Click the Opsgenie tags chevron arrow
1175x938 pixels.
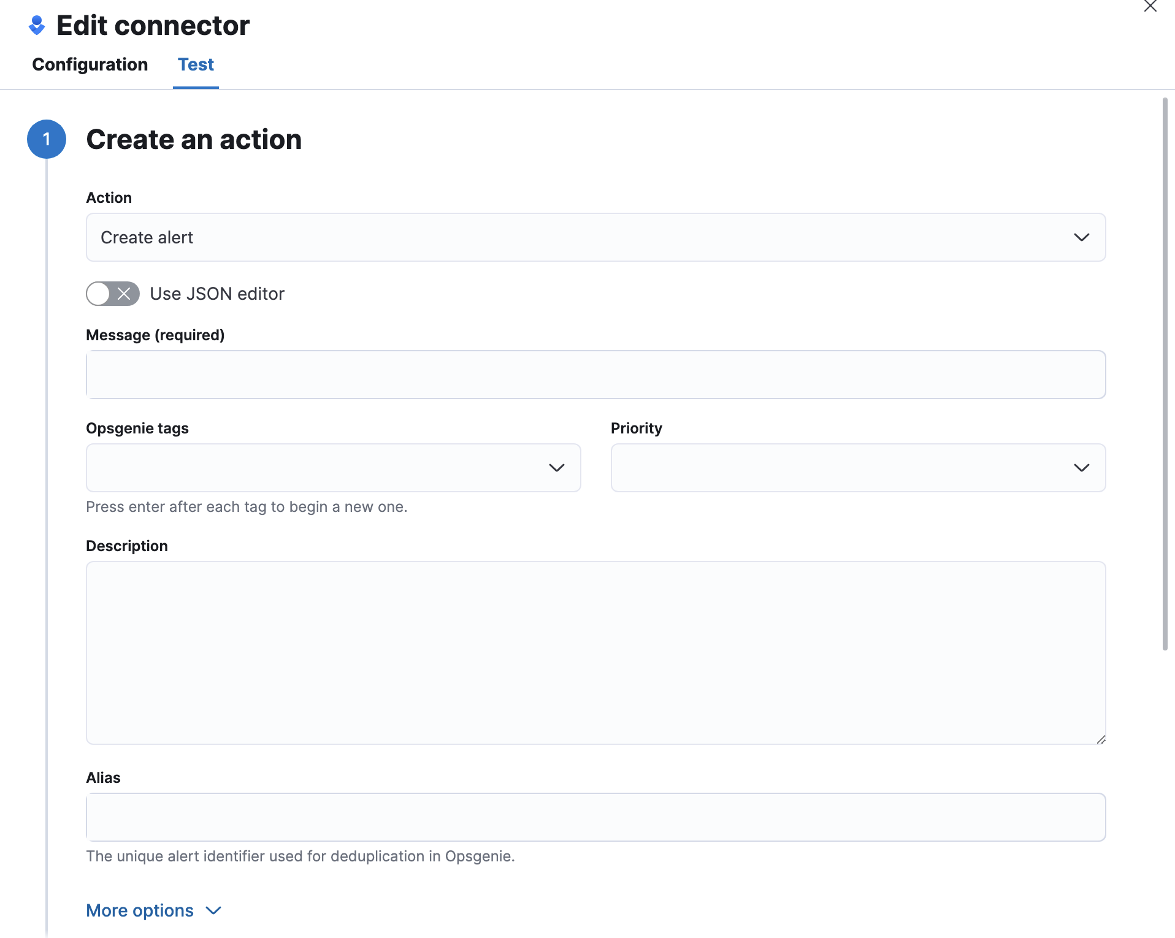(x=556, y=468)
